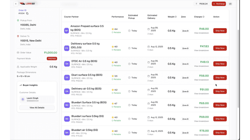Screen dimensions: 250x140
Task: Click the Pickup From location pin icon
Action: (18, 20)
